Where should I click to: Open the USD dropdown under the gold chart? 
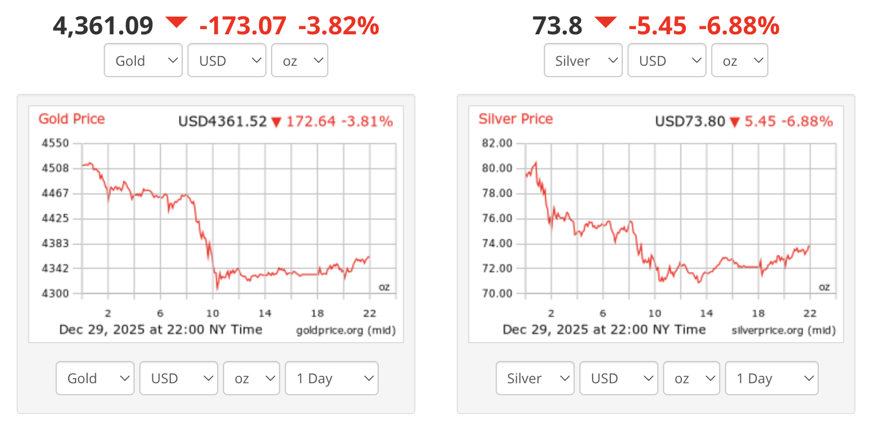(178, 378)
